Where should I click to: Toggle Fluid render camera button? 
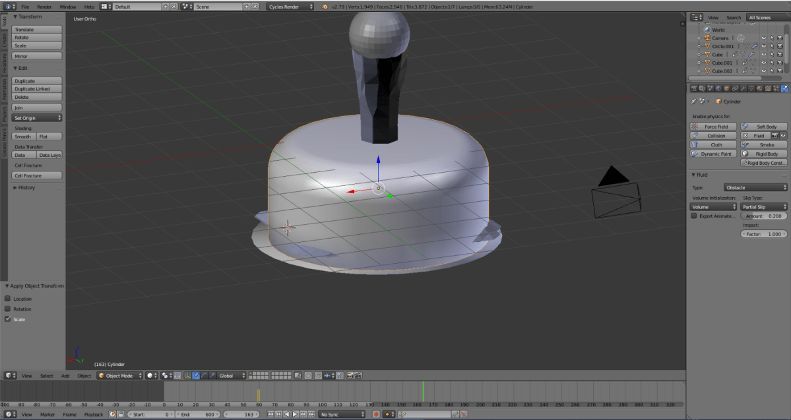tap(776, 136)
